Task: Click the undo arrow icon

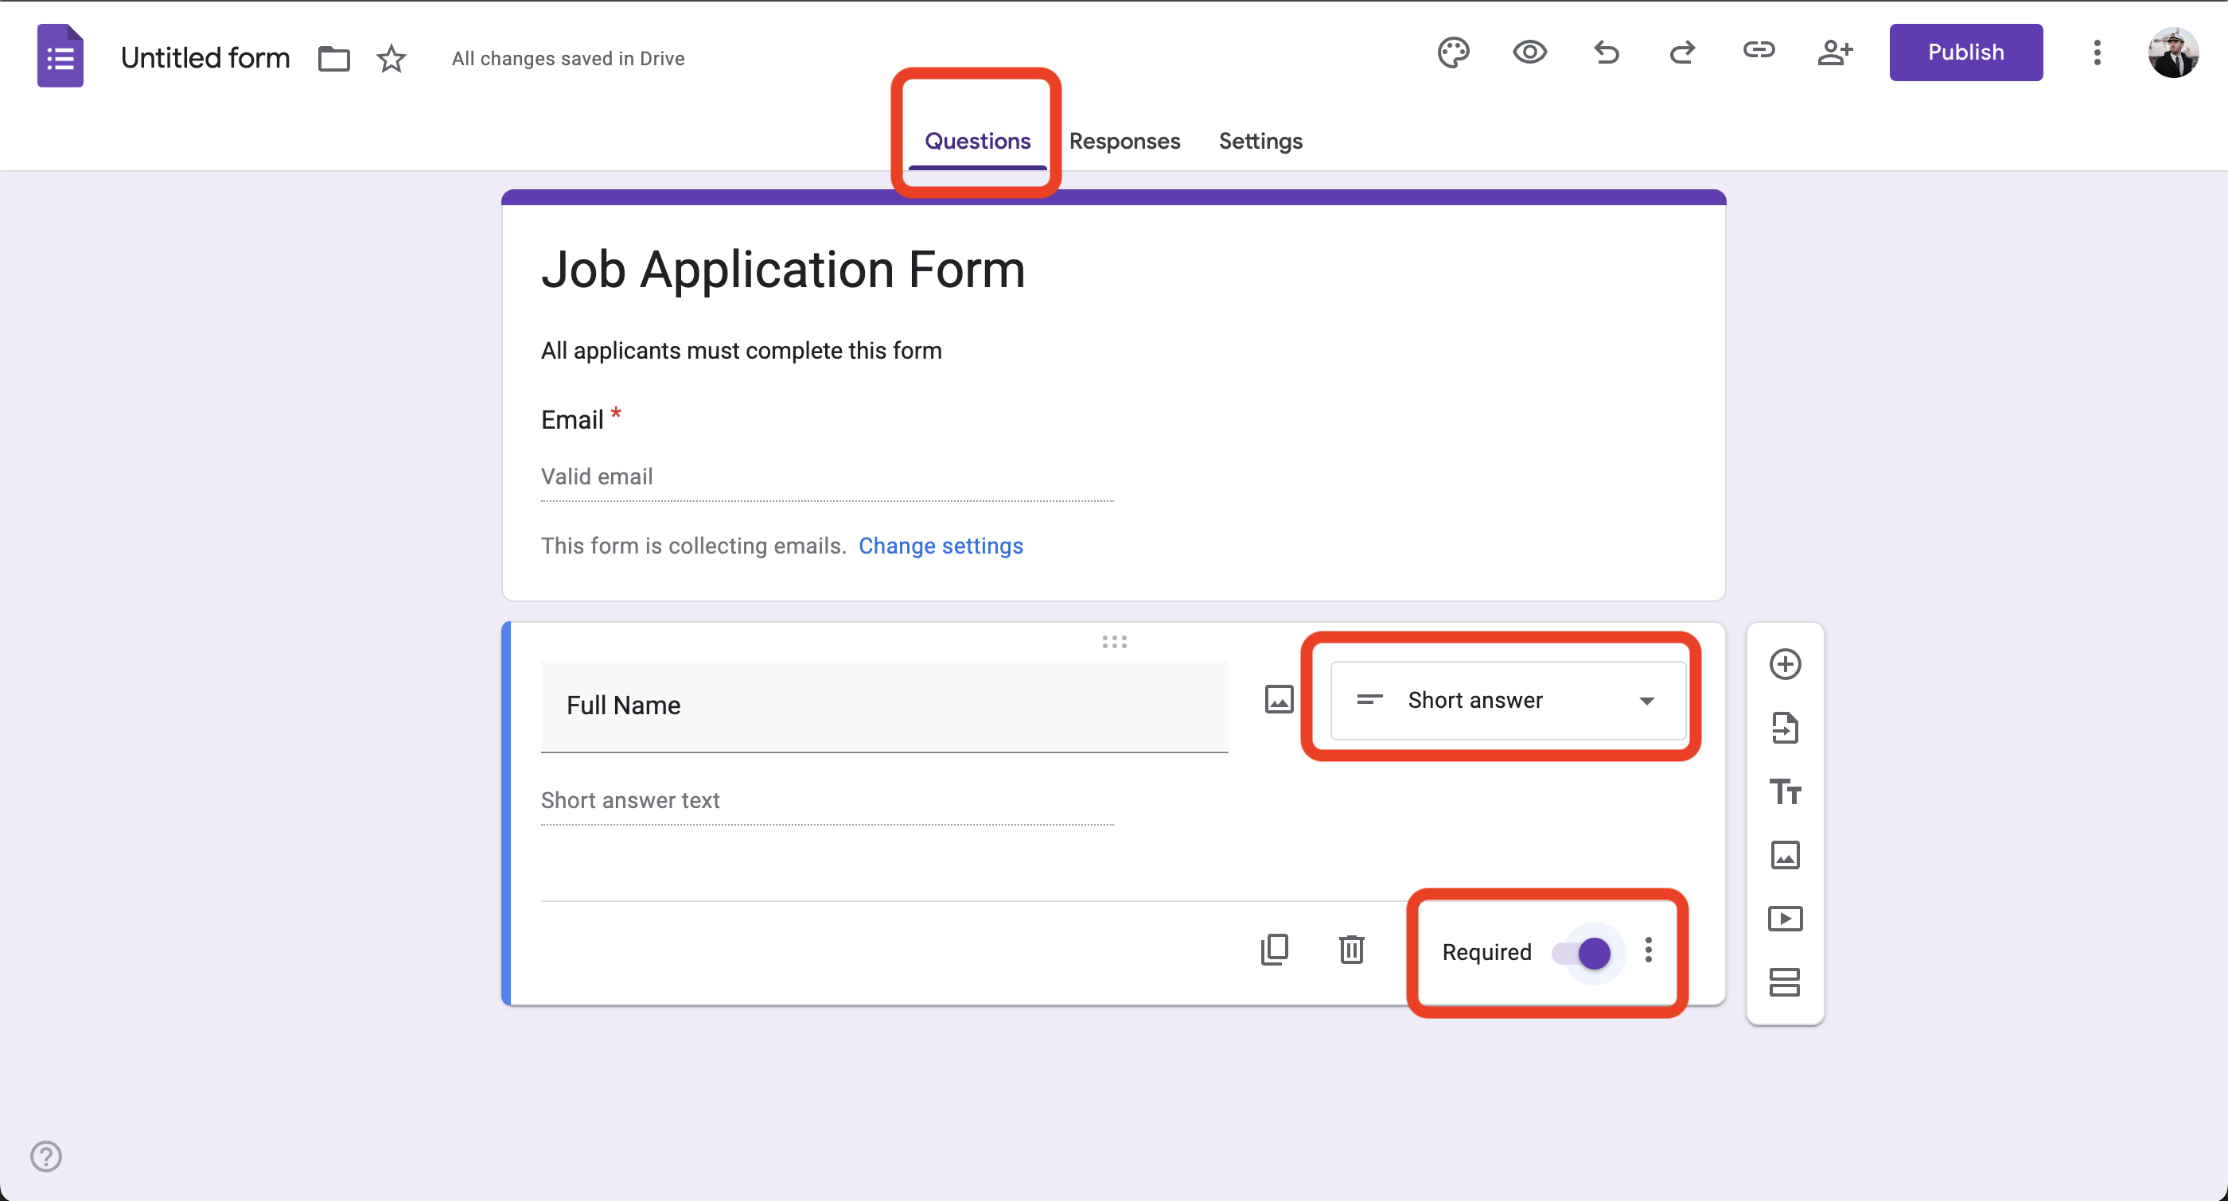Action: coord(1606,52)
